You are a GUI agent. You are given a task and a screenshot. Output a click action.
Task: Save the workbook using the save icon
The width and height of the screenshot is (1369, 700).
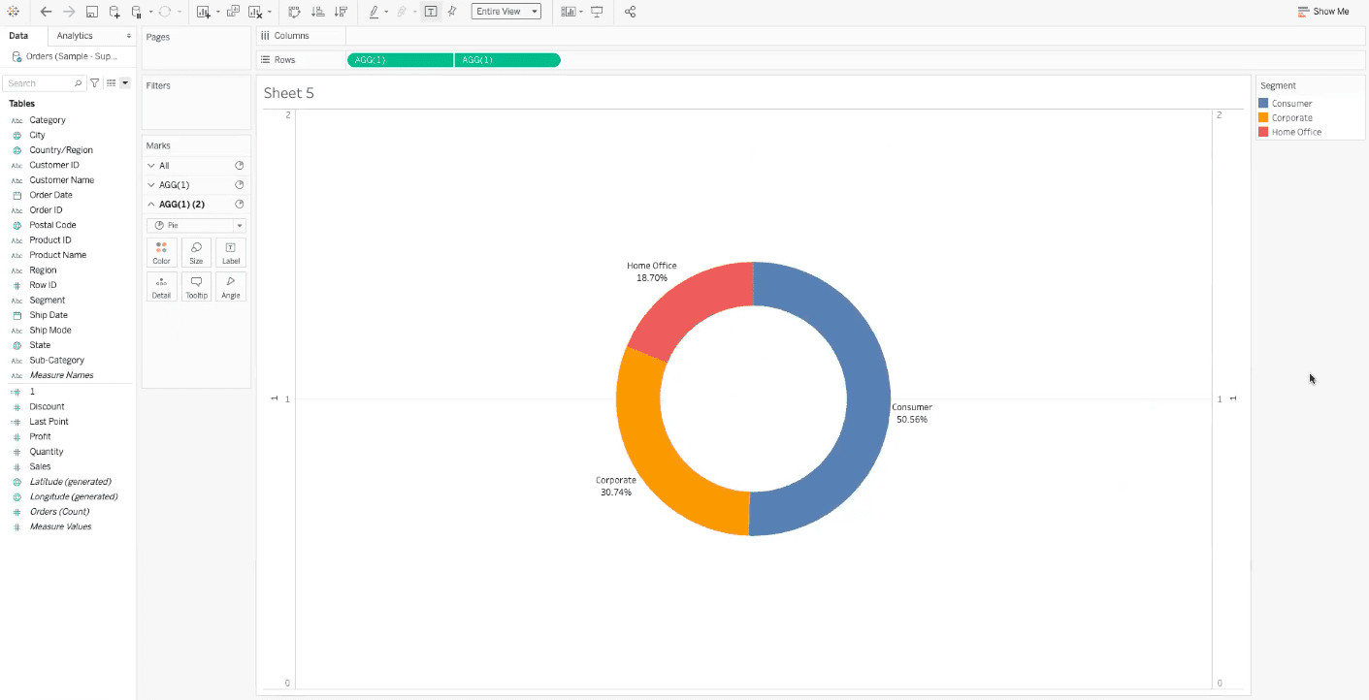click(x=92, y=12)
